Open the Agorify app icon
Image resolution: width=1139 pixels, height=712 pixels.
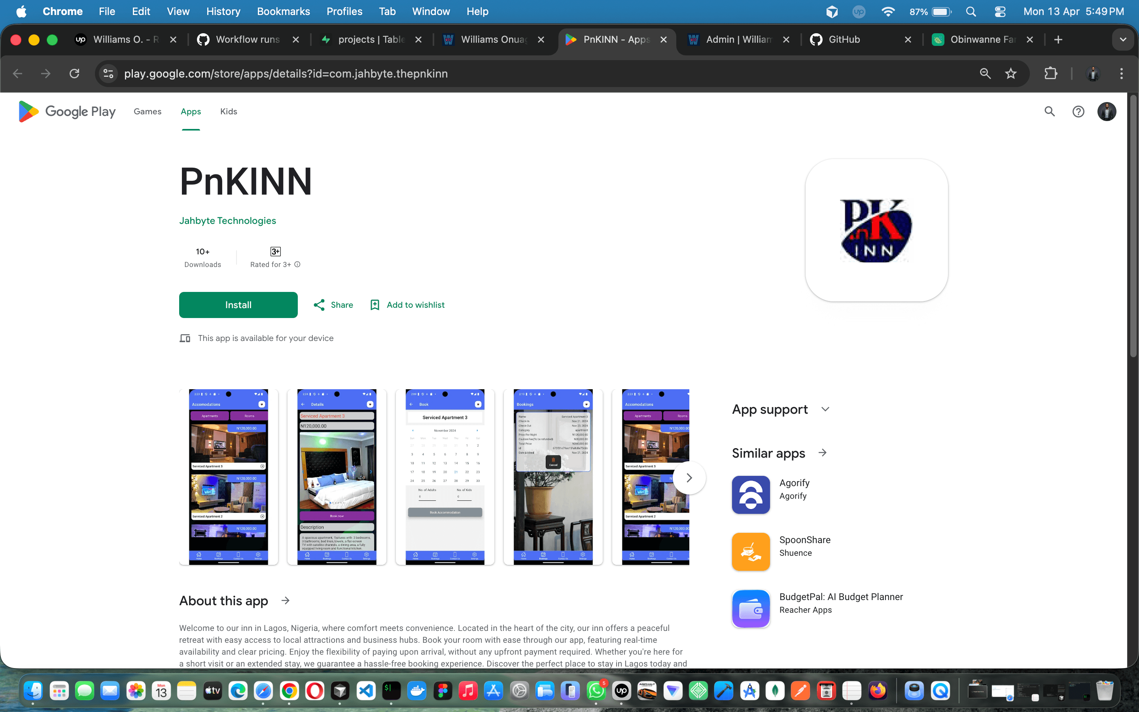750,494
